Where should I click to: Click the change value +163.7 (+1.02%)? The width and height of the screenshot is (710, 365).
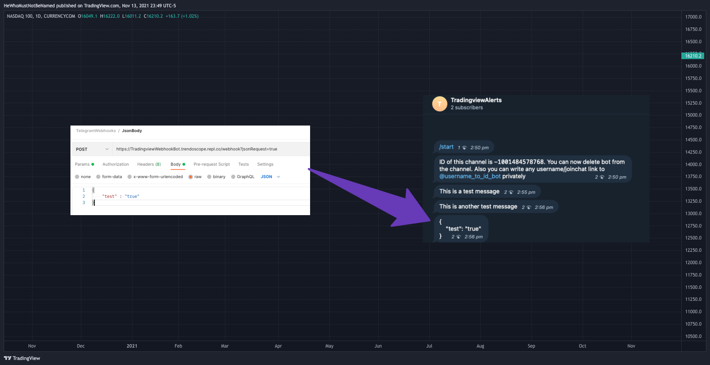pos(182,16)
